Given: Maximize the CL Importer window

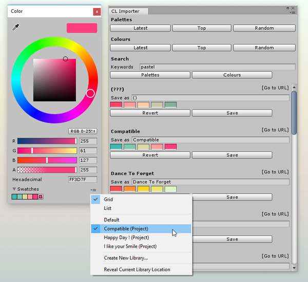Looking at the screenshot, I should (287, 8).
